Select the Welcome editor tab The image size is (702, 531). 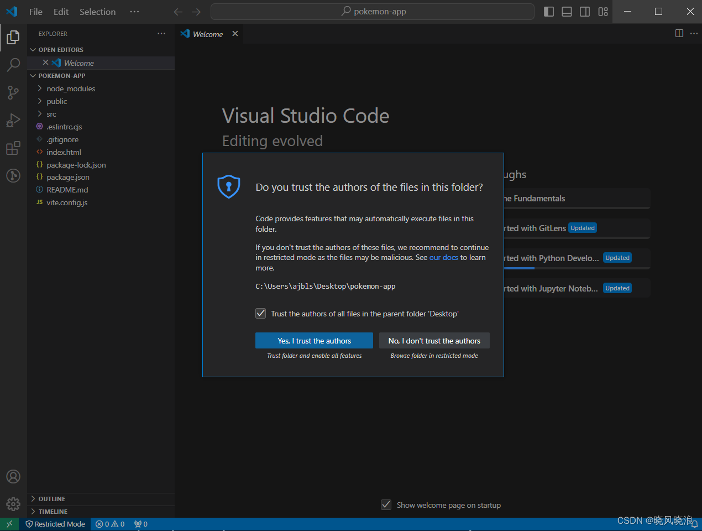[x=209, y=34]
